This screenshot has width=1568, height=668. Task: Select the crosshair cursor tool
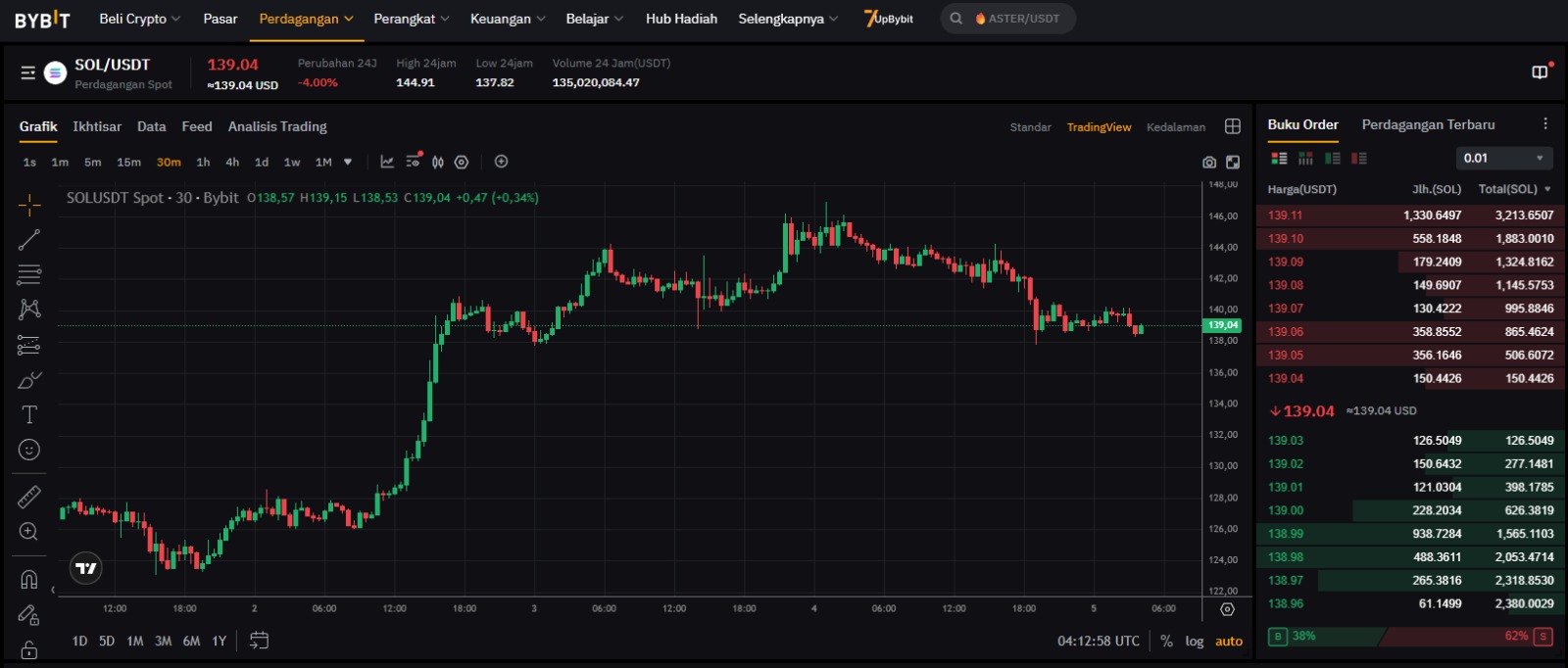coord(29,205)
